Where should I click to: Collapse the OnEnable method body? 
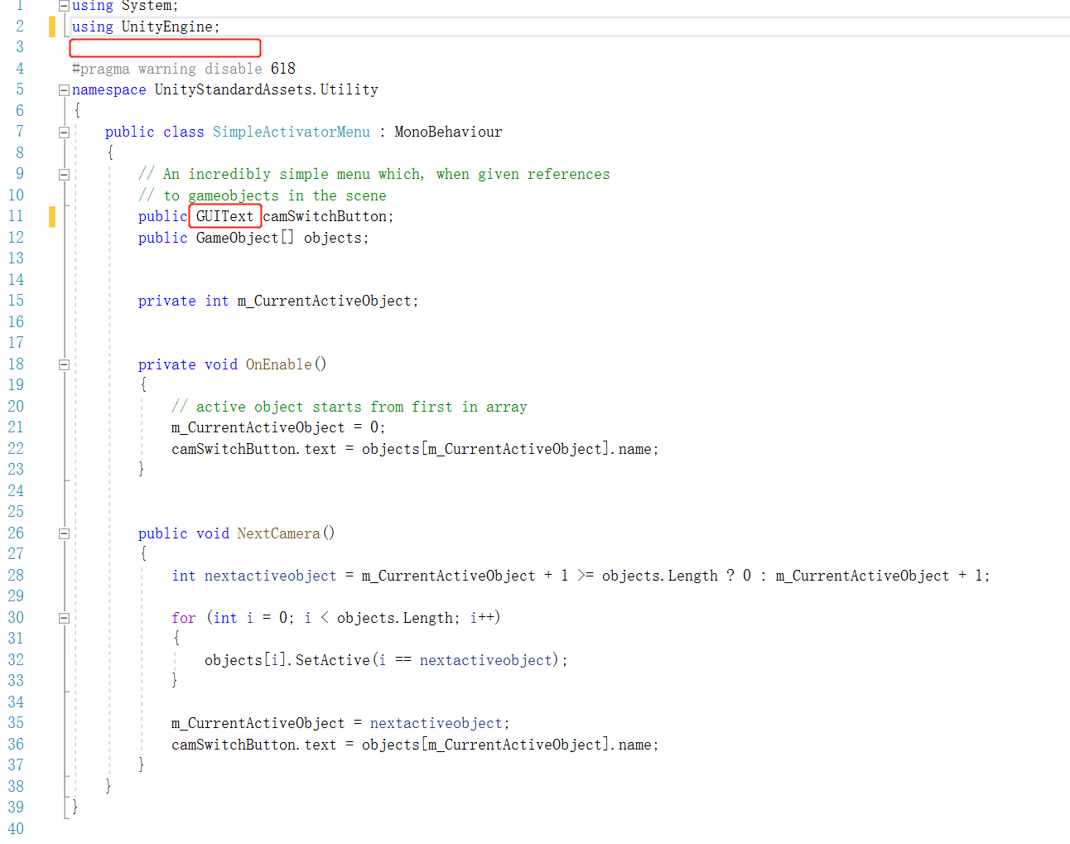point(63,364)
